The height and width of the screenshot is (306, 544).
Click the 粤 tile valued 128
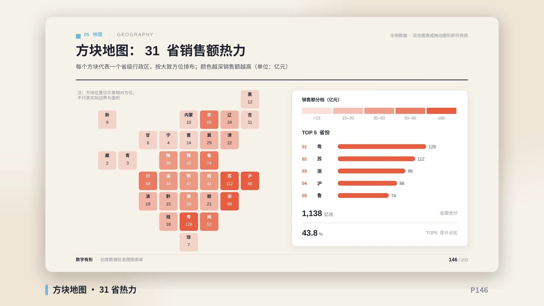pyautogui.click(x=189, y=222)
